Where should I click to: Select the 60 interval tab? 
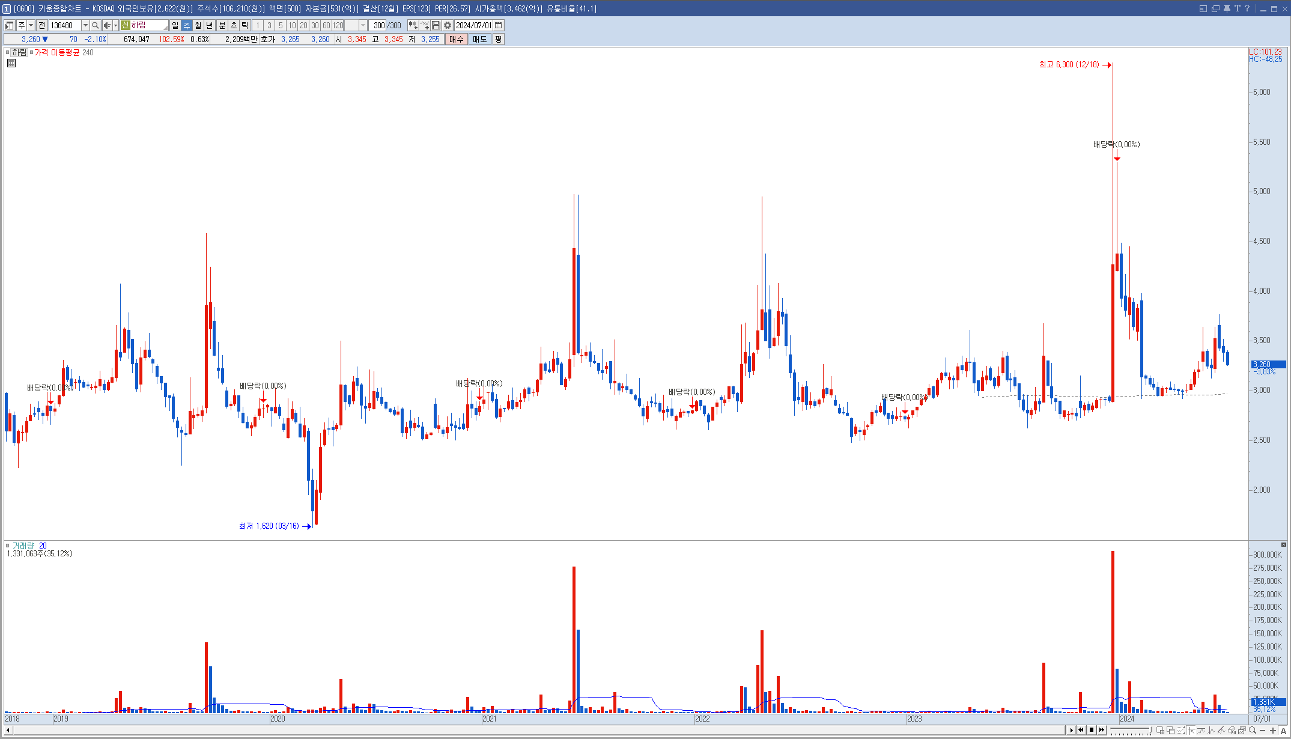[x=326, y=25]
